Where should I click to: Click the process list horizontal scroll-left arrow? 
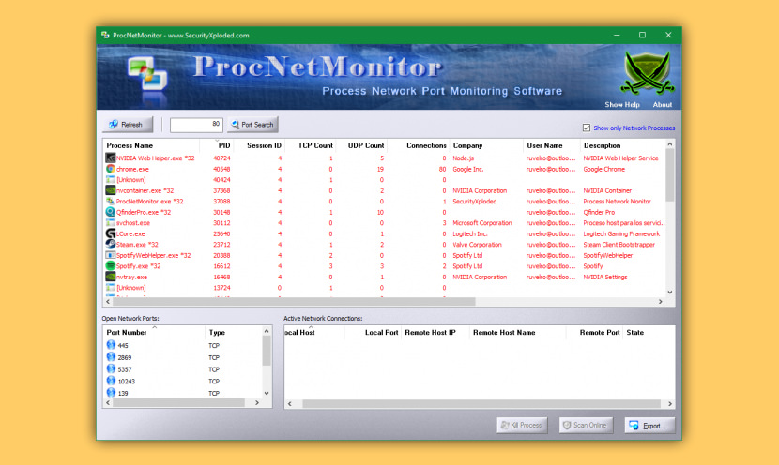click(108, 301)
